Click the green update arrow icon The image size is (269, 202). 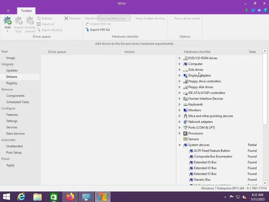pyautogui.click(x=246, y=10)
